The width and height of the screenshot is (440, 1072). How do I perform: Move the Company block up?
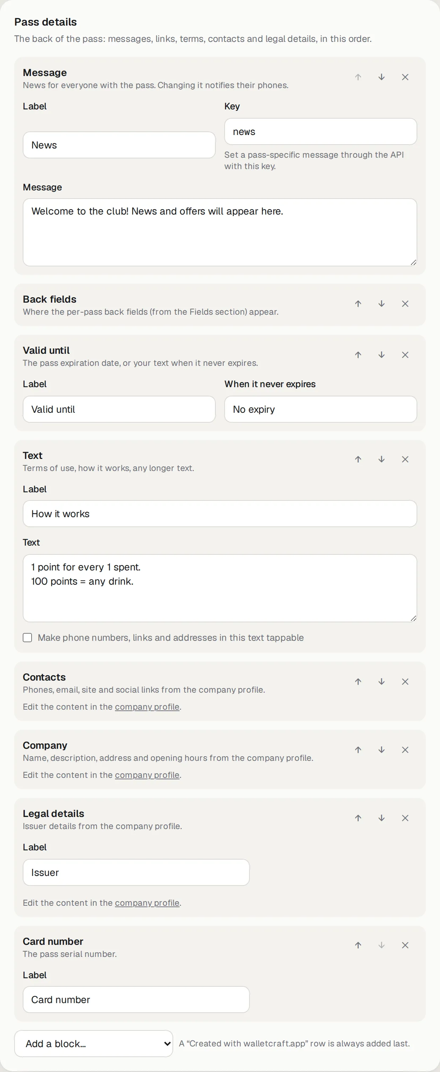(358, 750)
